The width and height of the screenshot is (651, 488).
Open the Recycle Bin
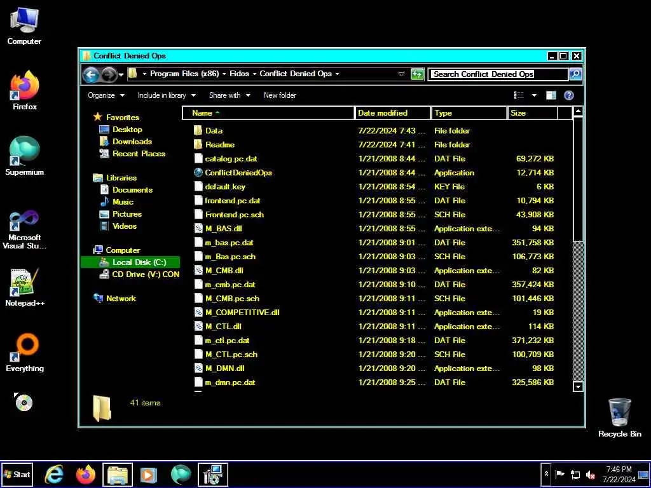point(619,418)
